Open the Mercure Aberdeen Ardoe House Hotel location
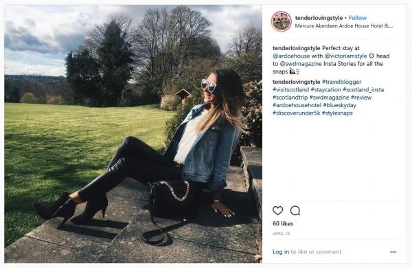412x268 pixels. pyautogui.click(x=344, y=26)
